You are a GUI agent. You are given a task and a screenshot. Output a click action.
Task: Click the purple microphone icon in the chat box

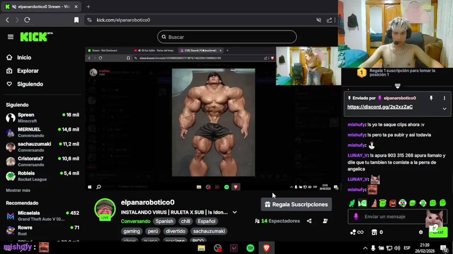[356, 217]
